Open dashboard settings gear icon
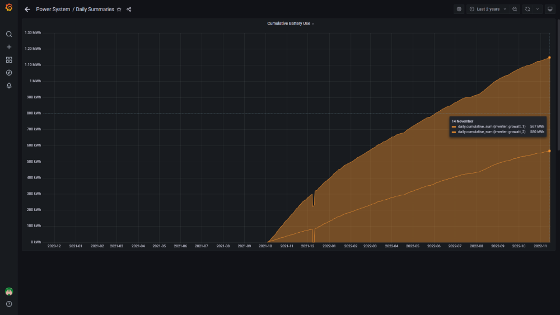560x315 pixels. point(459,10)
